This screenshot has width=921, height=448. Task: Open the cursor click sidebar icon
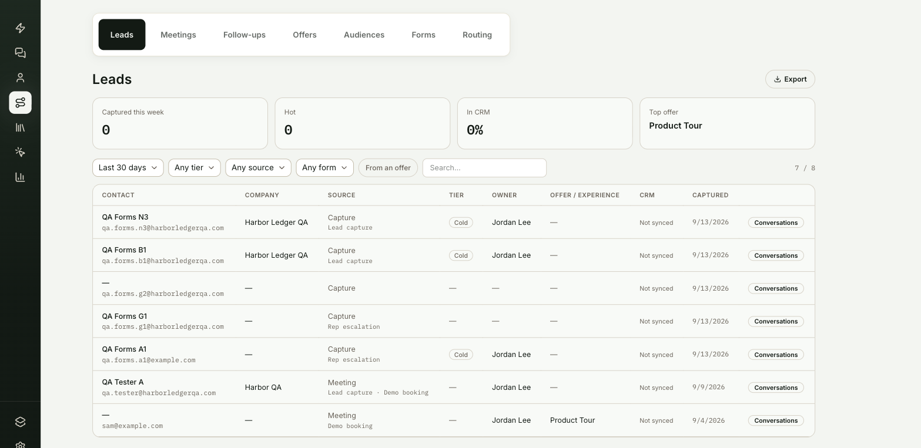[x=20, y=152]
